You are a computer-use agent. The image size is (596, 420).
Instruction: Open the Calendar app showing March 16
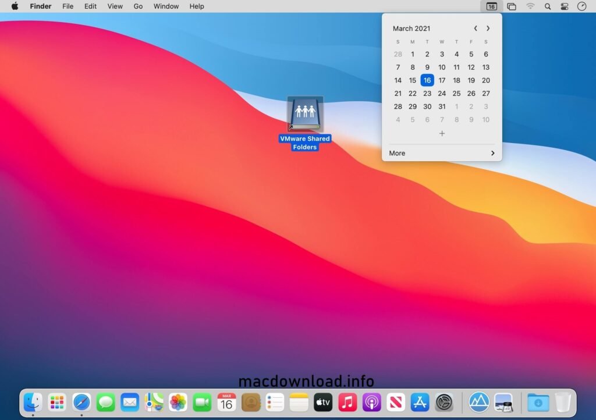pos(226,402)
